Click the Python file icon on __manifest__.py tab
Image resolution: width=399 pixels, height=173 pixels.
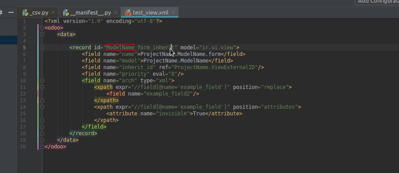pyautogui.click(x=66, y=12)
